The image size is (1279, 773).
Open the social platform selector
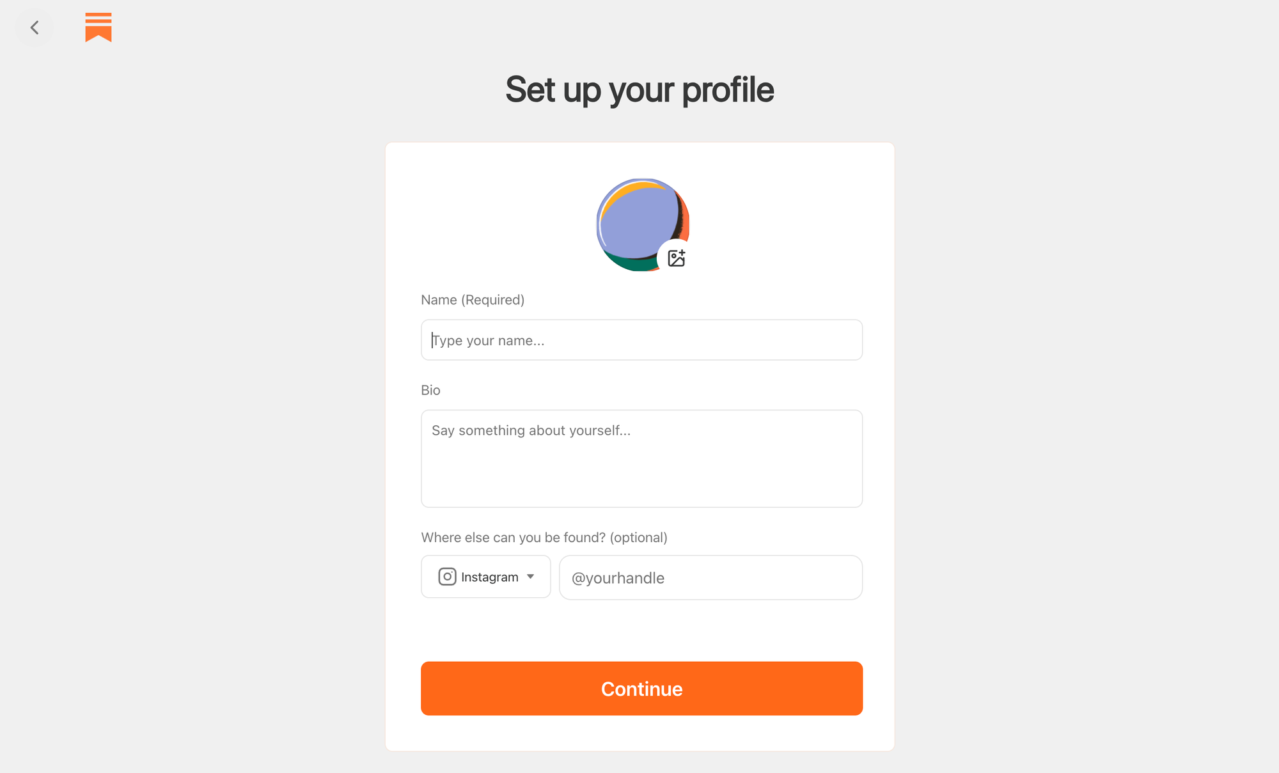tap(485, 576)
